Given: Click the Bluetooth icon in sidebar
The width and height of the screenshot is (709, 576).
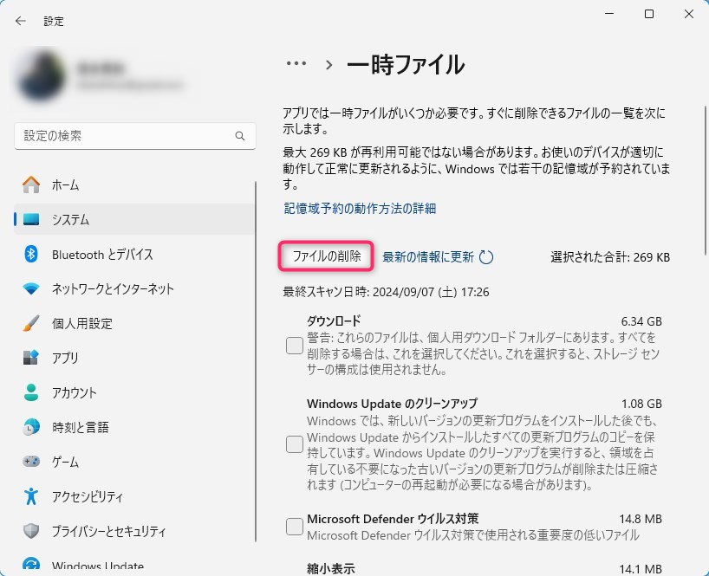Looking at the screenshot, I should tap(31, 254).
